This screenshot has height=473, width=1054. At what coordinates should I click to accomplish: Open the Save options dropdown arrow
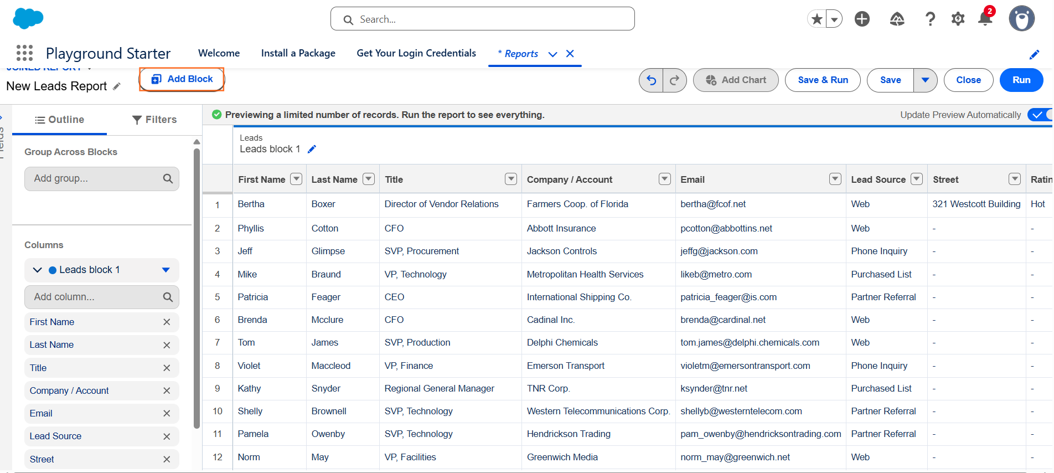(925, 80)
